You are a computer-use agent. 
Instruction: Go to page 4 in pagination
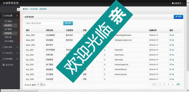pyautogui.click(x=173, y=84)
